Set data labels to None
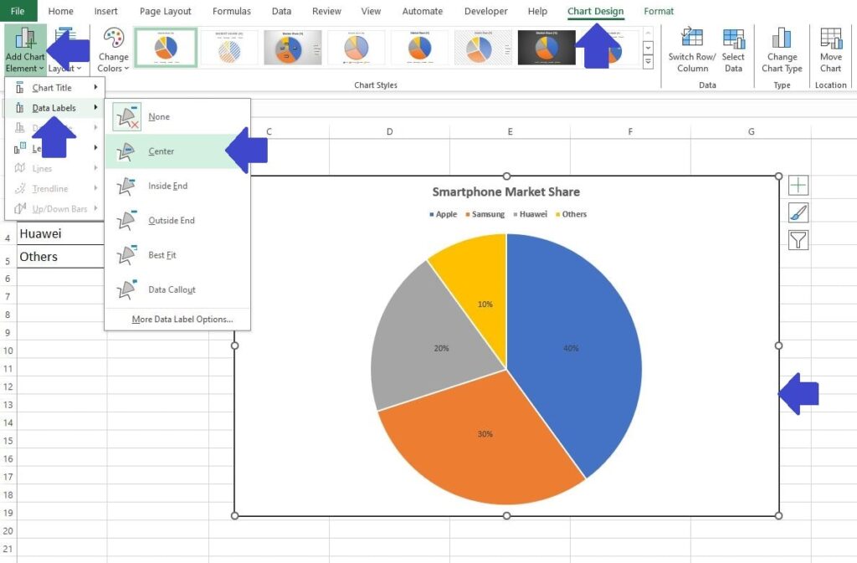Screen dimensions: 857x563 pyautogui.click(x=158, y=116)
